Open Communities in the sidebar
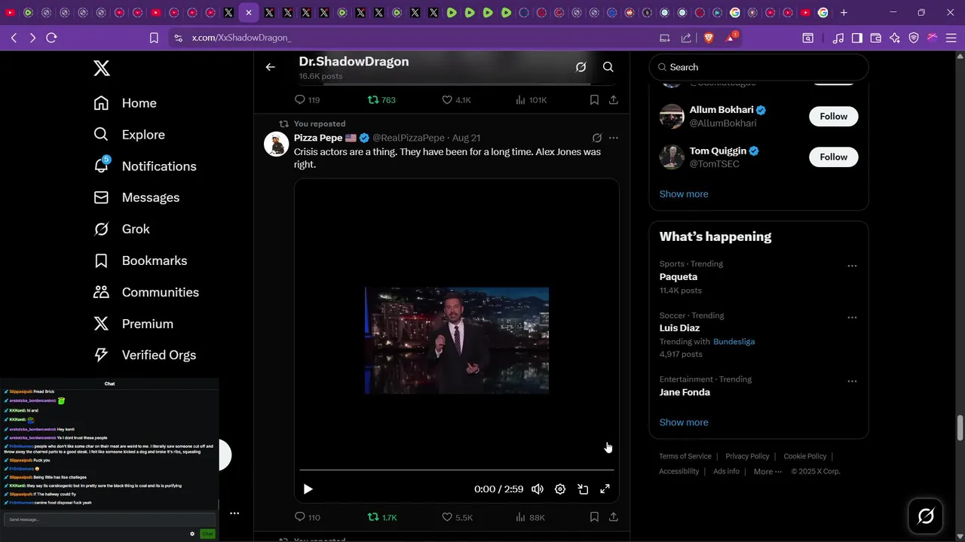This screenshot has width=965, height=542. (146, 292)
